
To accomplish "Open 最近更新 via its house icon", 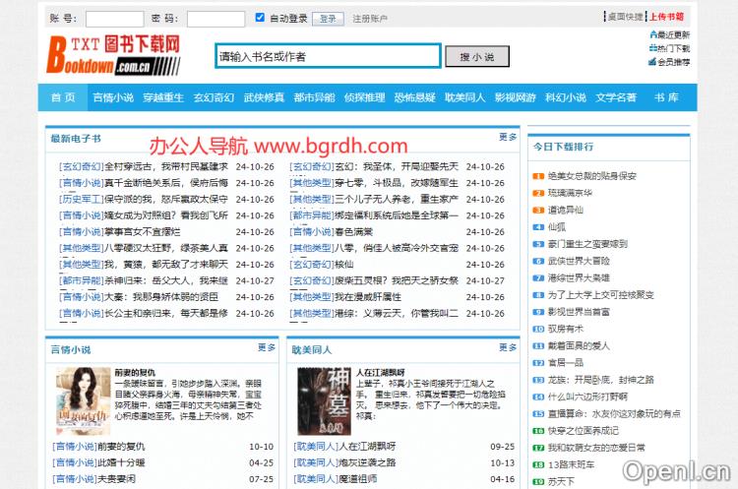I will click(651, 34).
